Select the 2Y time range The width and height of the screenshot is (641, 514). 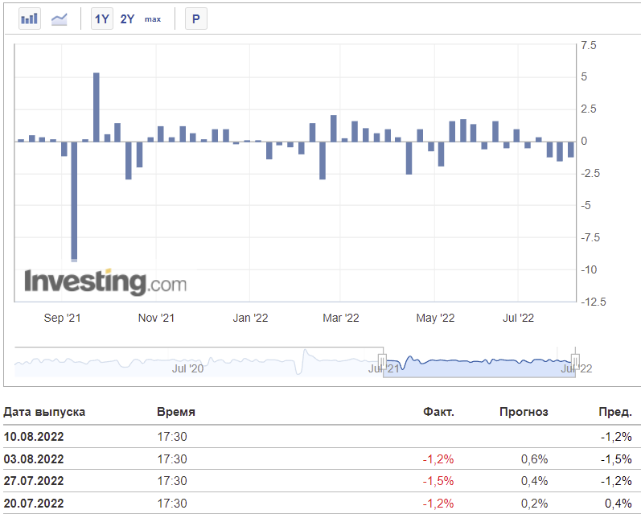(x=127, y=19)
